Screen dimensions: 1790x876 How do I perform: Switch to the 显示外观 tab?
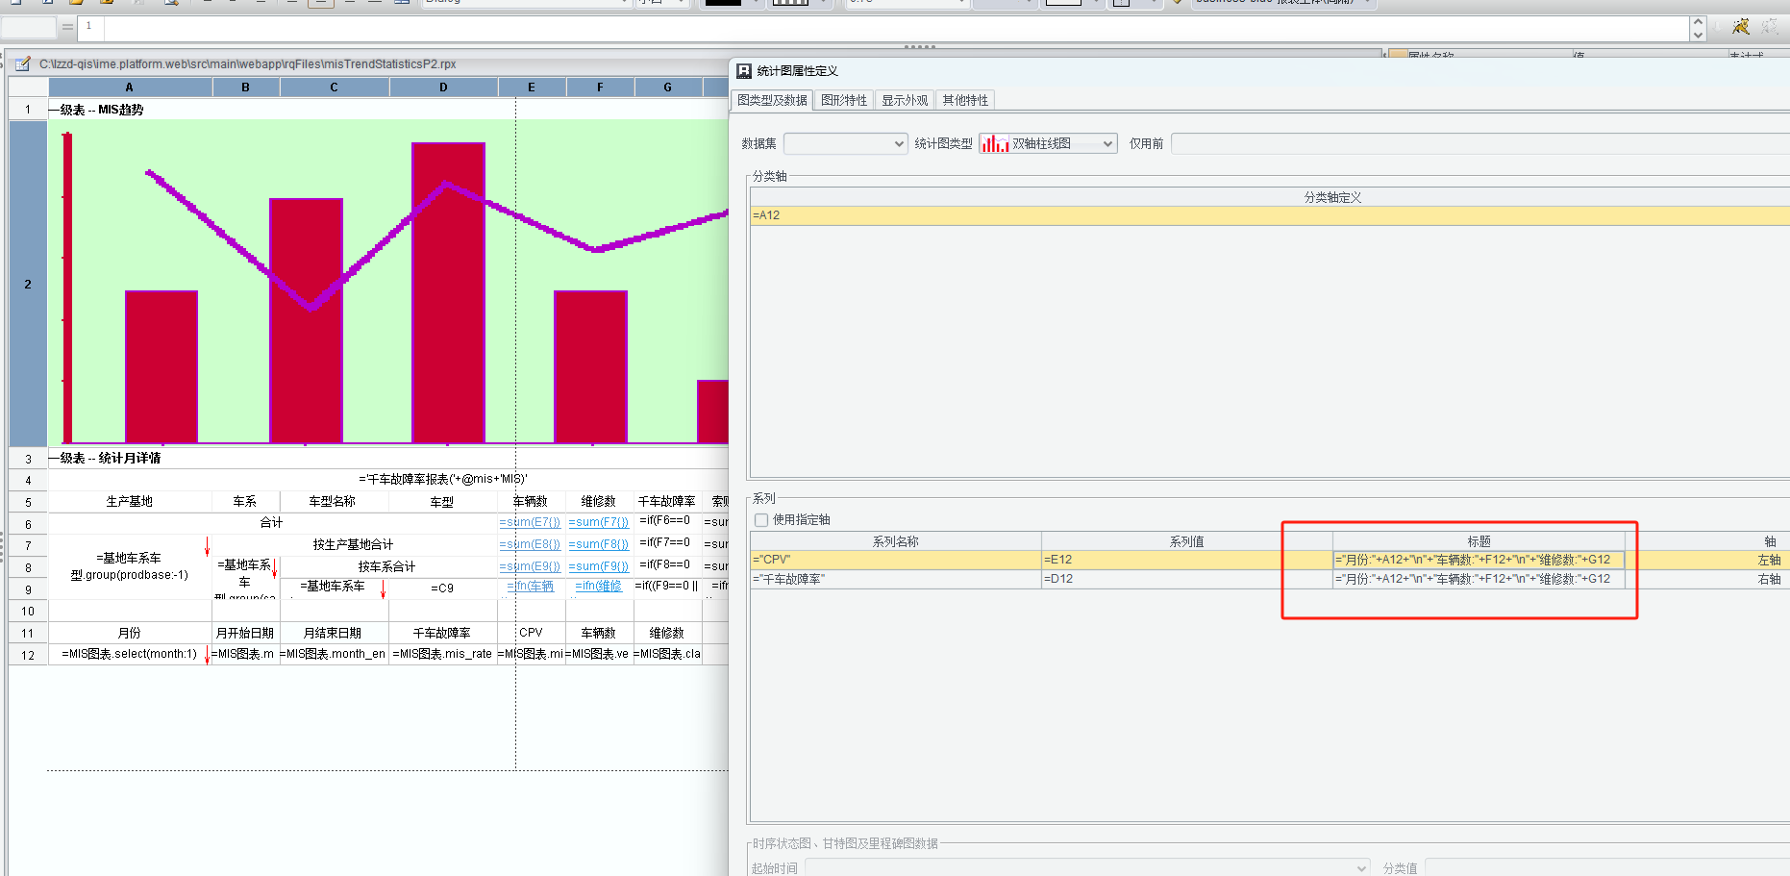(904, 100)
